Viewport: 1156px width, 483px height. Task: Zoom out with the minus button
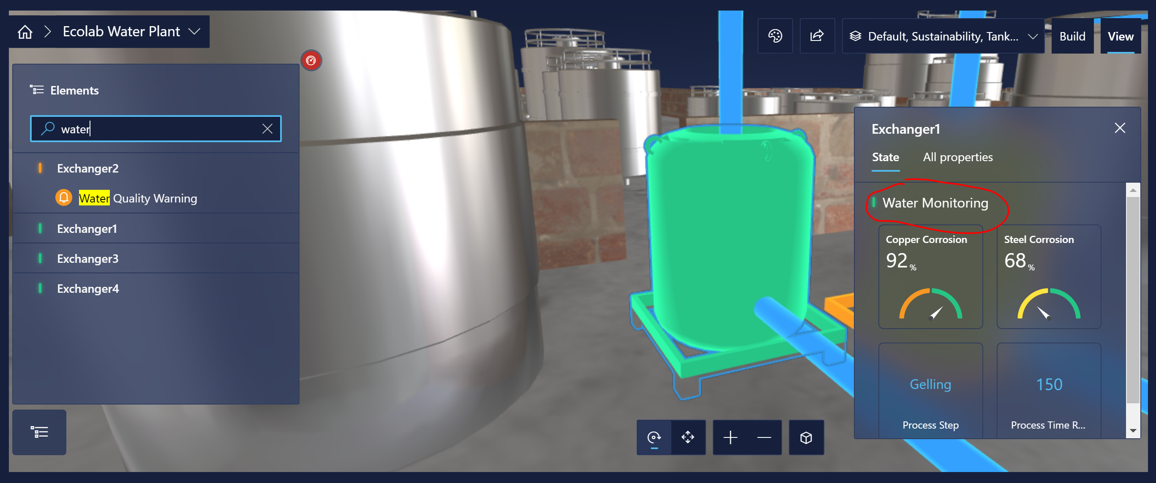point(764,437)
